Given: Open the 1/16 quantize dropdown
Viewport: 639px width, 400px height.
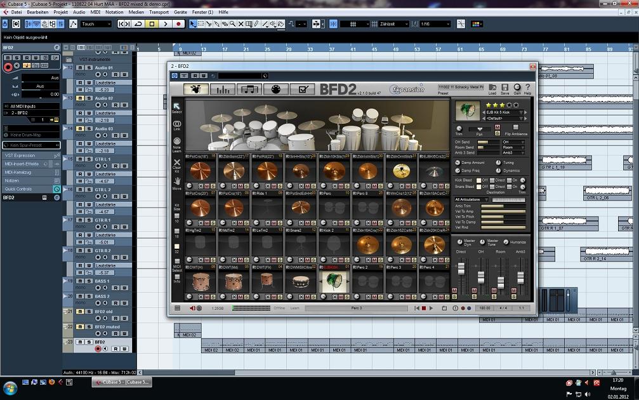Looking at the screenshot, I should coord(435,24).
